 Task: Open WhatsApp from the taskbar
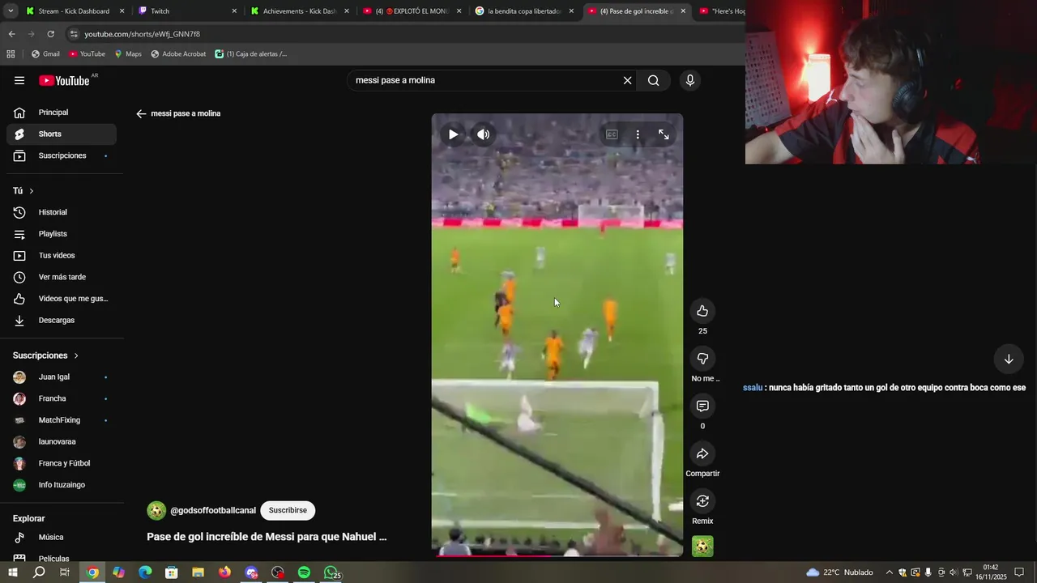click(x=331, y=572)
